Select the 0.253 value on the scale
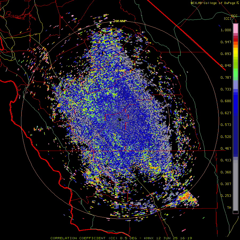The height and width of the screenshot is (240, 240). (226, 196)
